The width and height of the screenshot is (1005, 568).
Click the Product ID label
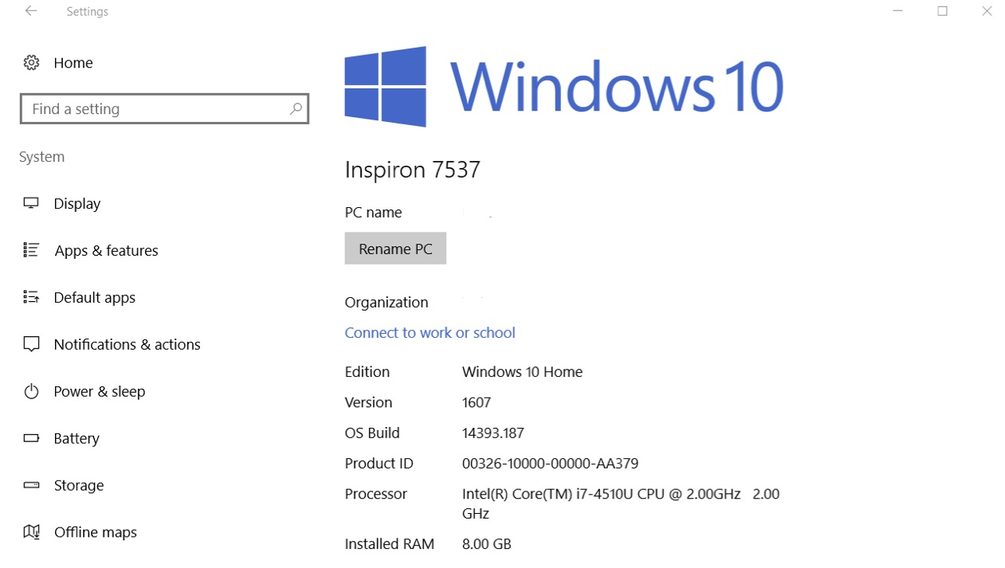[x=379, y=463]
